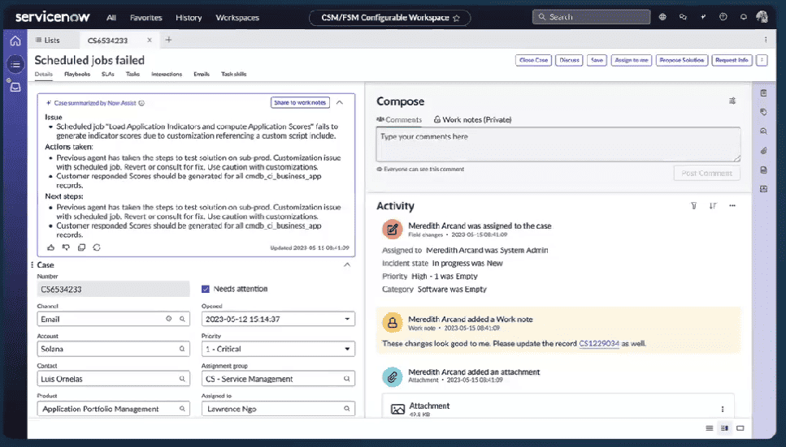
Task: Open the attachments paperclip in right sidebar
Action: pos(763,151)
